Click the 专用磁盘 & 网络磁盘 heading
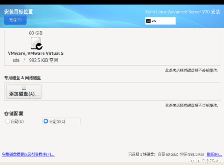 click(x=23, y=78)
